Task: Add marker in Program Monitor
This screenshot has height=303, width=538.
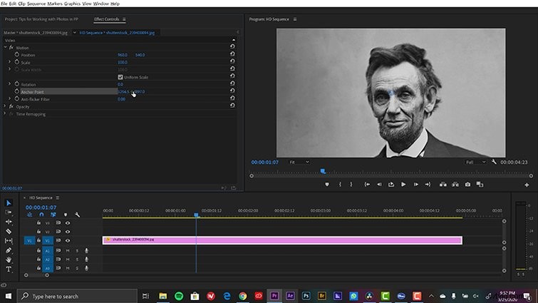Action: click(327, 184)
